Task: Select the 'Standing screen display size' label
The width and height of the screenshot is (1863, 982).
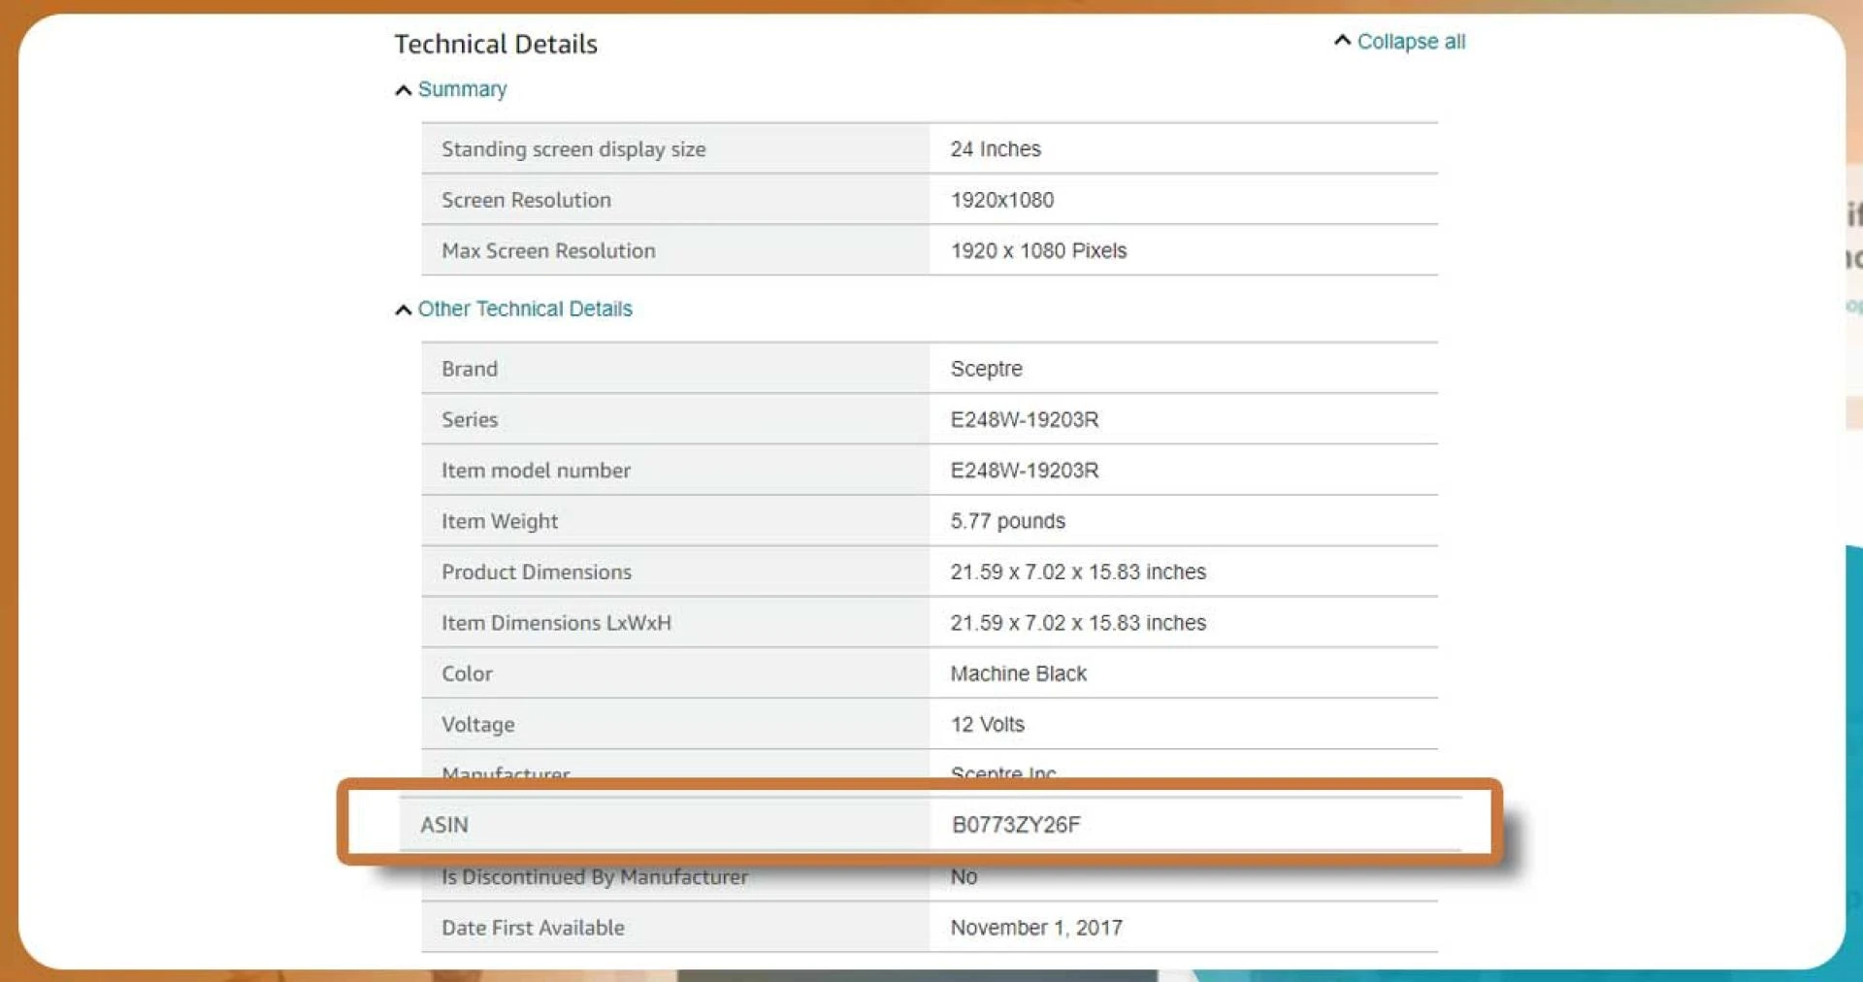Action: pos(573,149)
